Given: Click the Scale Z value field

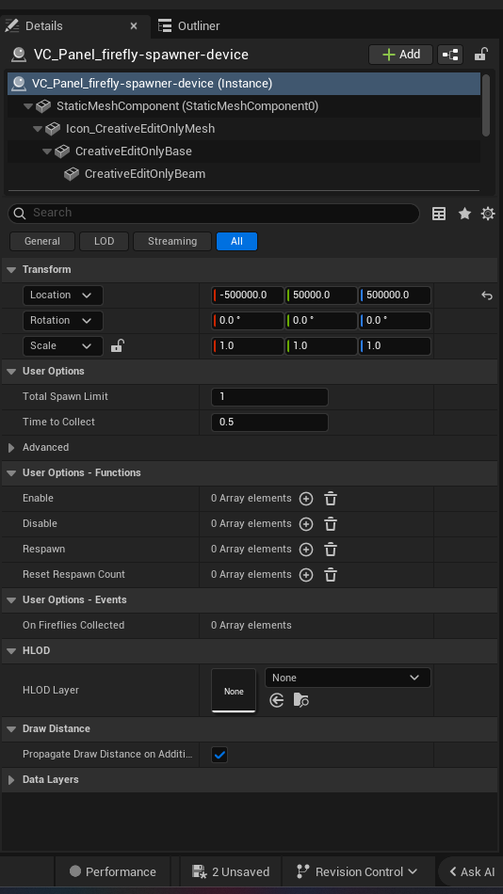Looking at the screenshot, I should point(395,346).
